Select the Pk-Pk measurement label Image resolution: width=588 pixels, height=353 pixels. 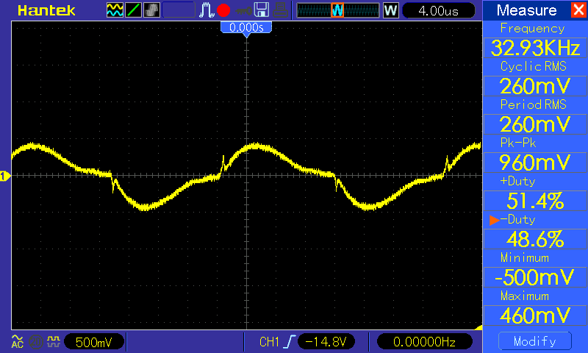pyautogui.click(x=518, y=143)
